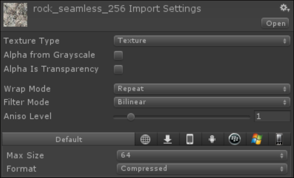The height and width of the screenshot is (178, 294).
Task: Select the BlackBerry platform override tab
Action: (235, 139)
